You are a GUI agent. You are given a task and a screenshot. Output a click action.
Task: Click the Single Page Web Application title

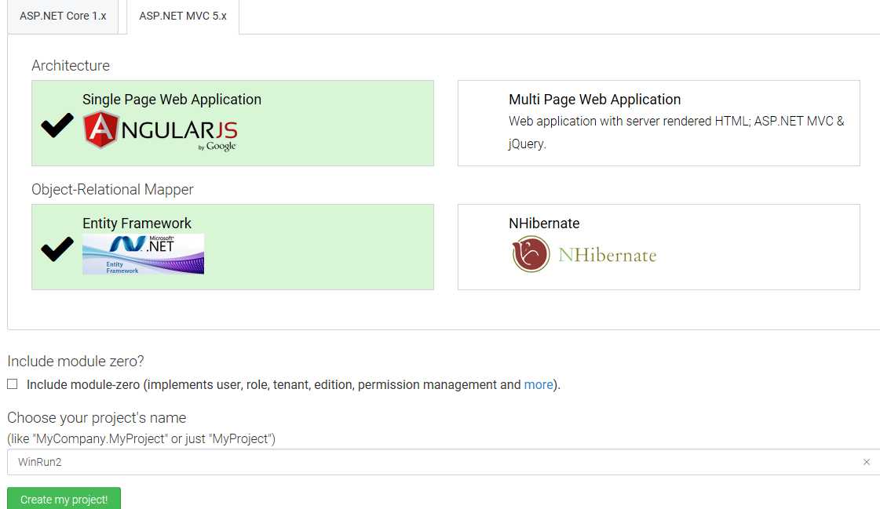pyautogui.click(x=172, y=100)
